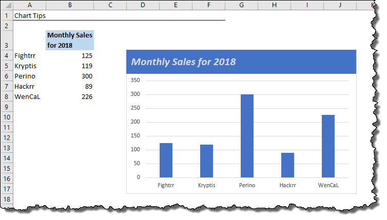Select the Fightrr bar in the chart
This screenshot has height=220, width=387.
166,160
